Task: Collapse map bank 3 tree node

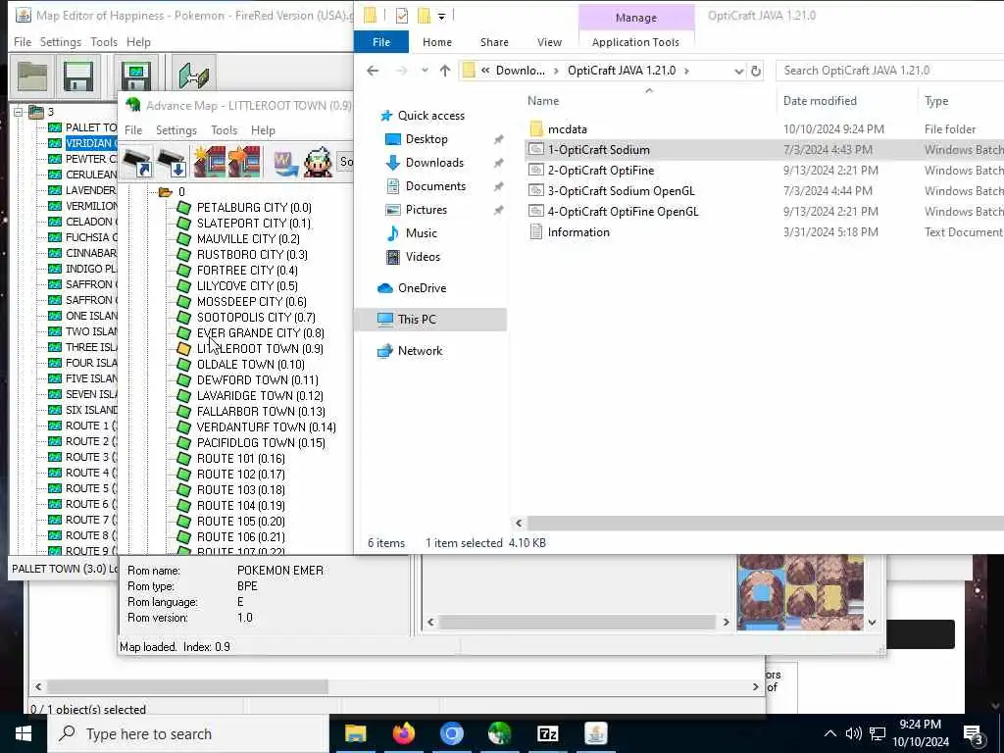Action: (x=19, y=113)
